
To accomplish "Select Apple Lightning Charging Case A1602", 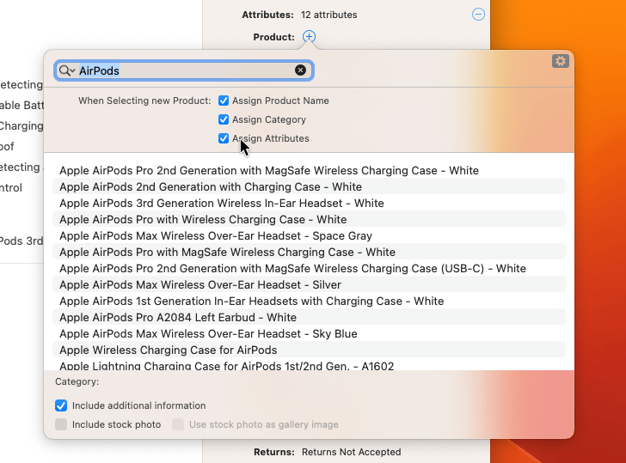I will [x=309, y=365].
